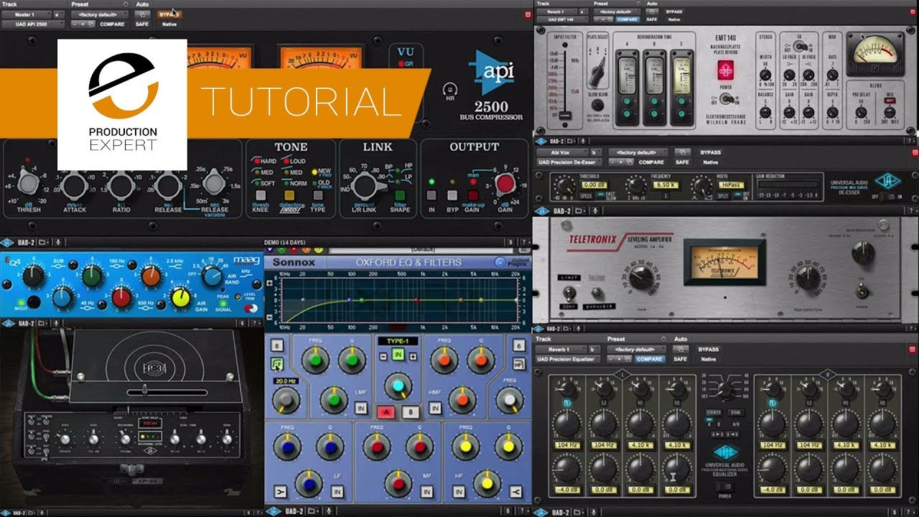Toggle the IN button in API 2500 Output
The width and height of the screenshot is (919, 517).
[x=431, y=195]
